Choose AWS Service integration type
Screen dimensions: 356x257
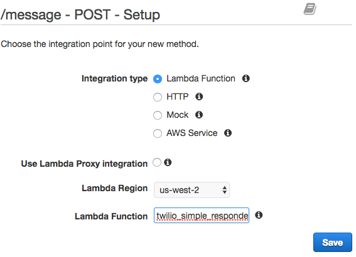[158, 134]
